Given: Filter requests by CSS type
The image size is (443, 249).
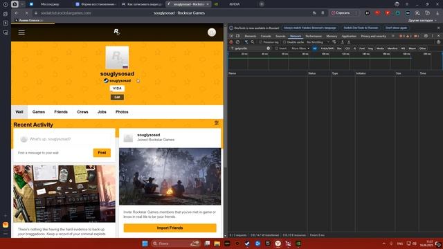Looking at the screenshot, I should pos(347,48).
